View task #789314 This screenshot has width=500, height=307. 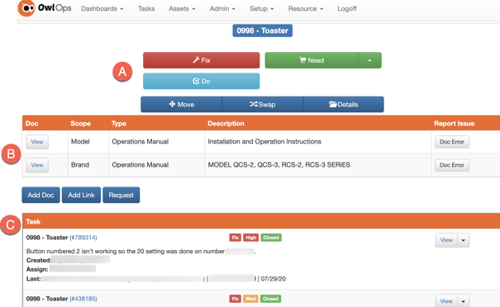[x=446, y=240]
